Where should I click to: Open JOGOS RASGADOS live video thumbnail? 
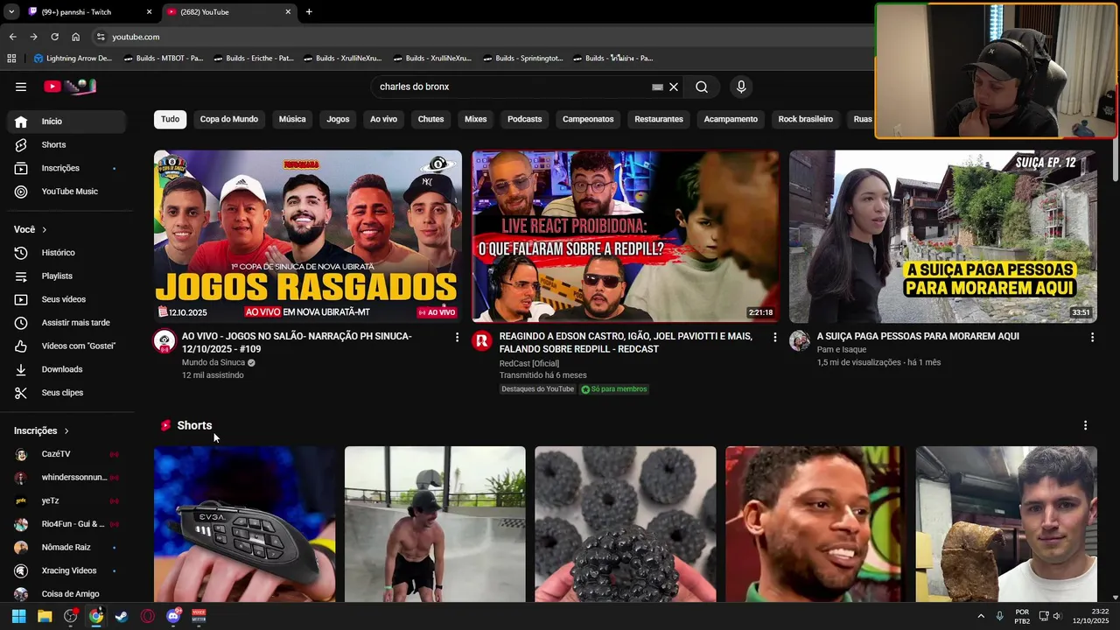tap(308, 236)
